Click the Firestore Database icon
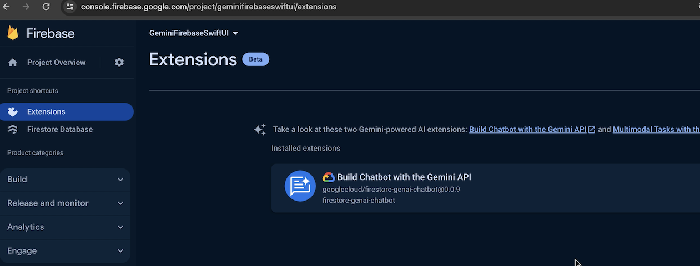700x266 pixels. pyautogui.click(x=13, y=130)
